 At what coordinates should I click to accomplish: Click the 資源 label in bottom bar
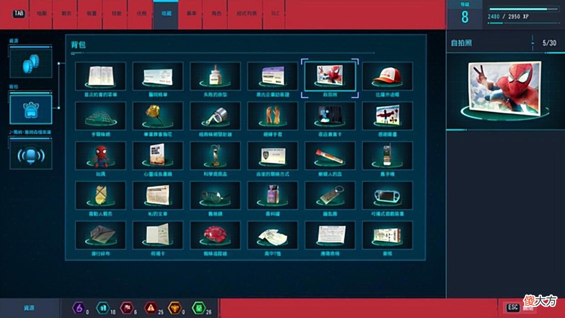pos(30,308)
